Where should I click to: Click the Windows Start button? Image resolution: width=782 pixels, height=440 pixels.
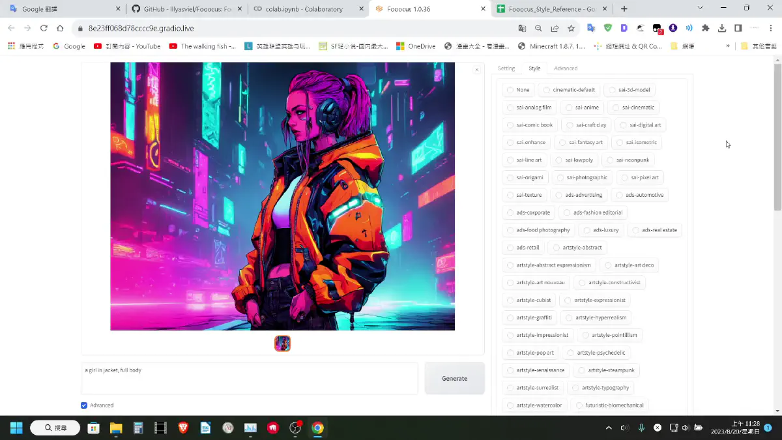[16, 428]
